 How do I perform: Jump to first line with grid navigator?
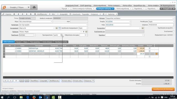(5, 81)
